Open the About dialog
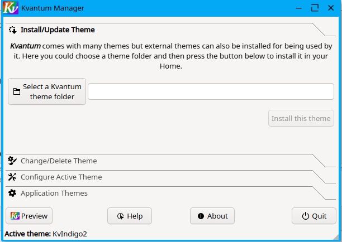This screenshot has height=242, width=342. [212, 216]
